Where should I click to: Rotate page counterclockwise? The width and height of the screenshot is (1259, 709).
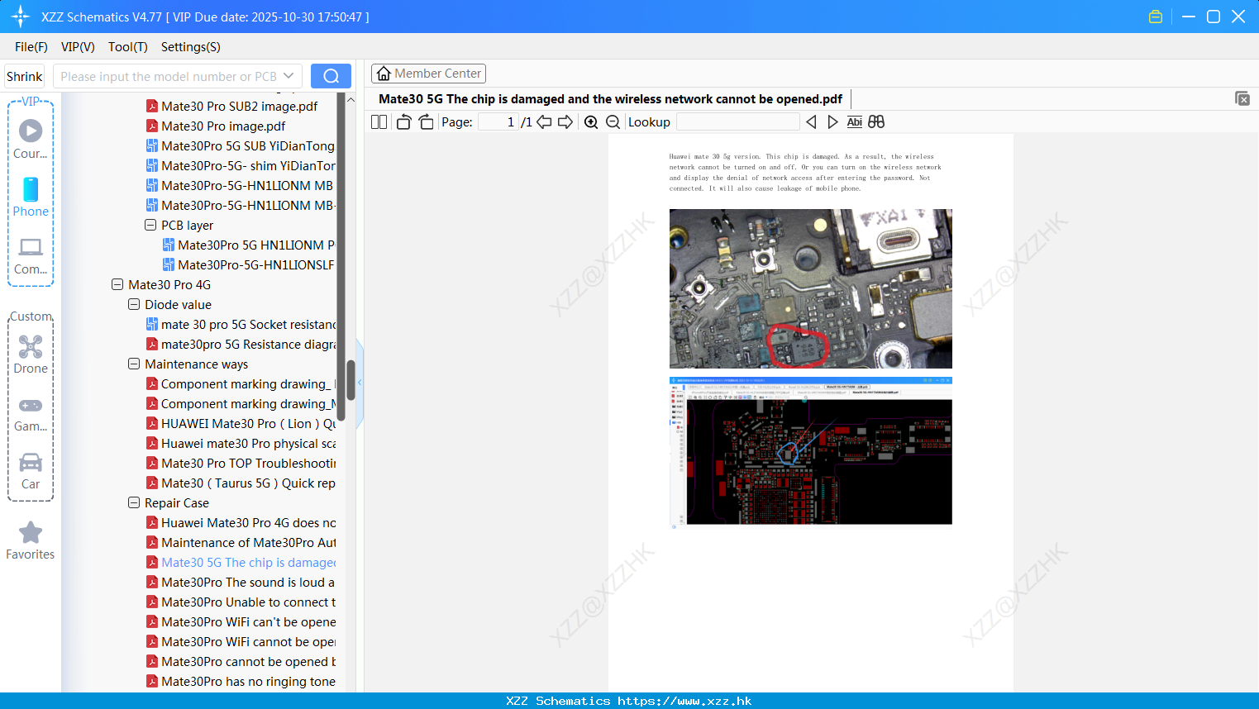point(403,122)
